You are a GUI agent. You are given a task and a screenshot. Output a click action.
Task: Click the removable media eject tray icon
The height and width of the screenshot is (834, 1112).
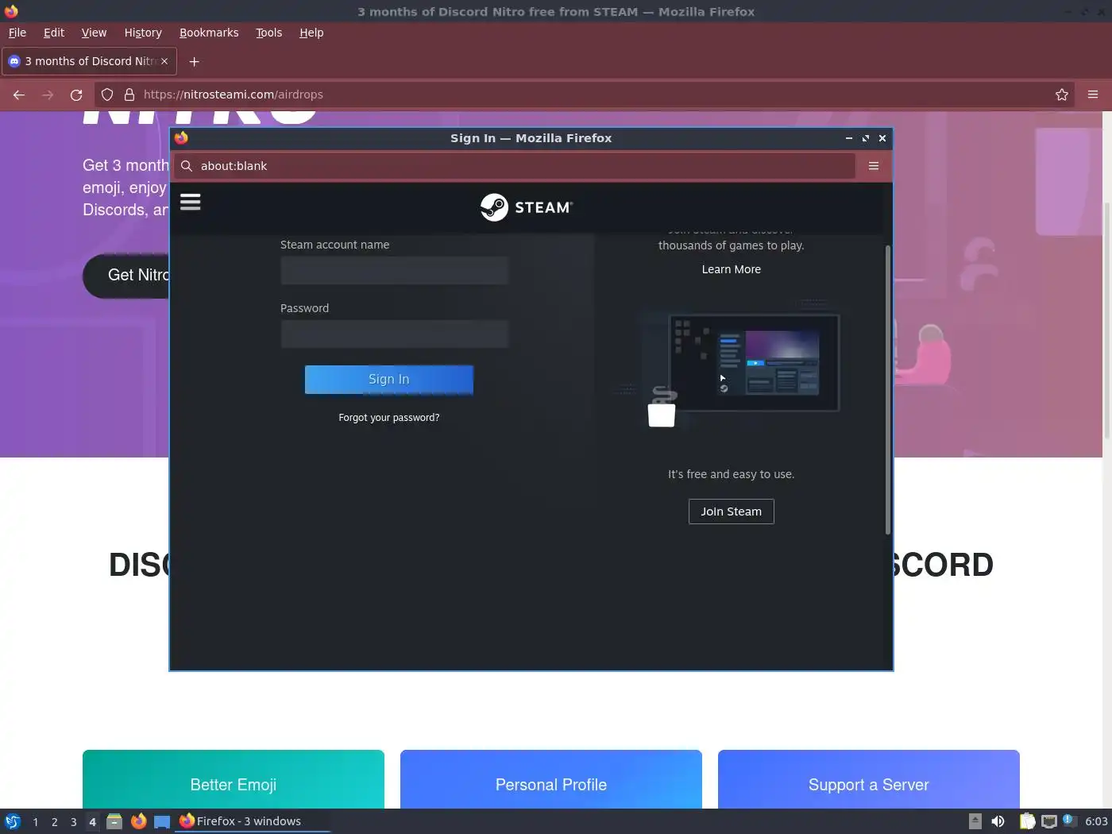pyautogui.click(x=975, y=821)
